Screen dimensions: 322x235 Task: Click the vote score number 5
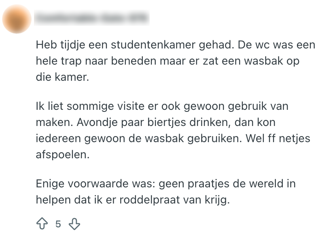click(58, 224)
